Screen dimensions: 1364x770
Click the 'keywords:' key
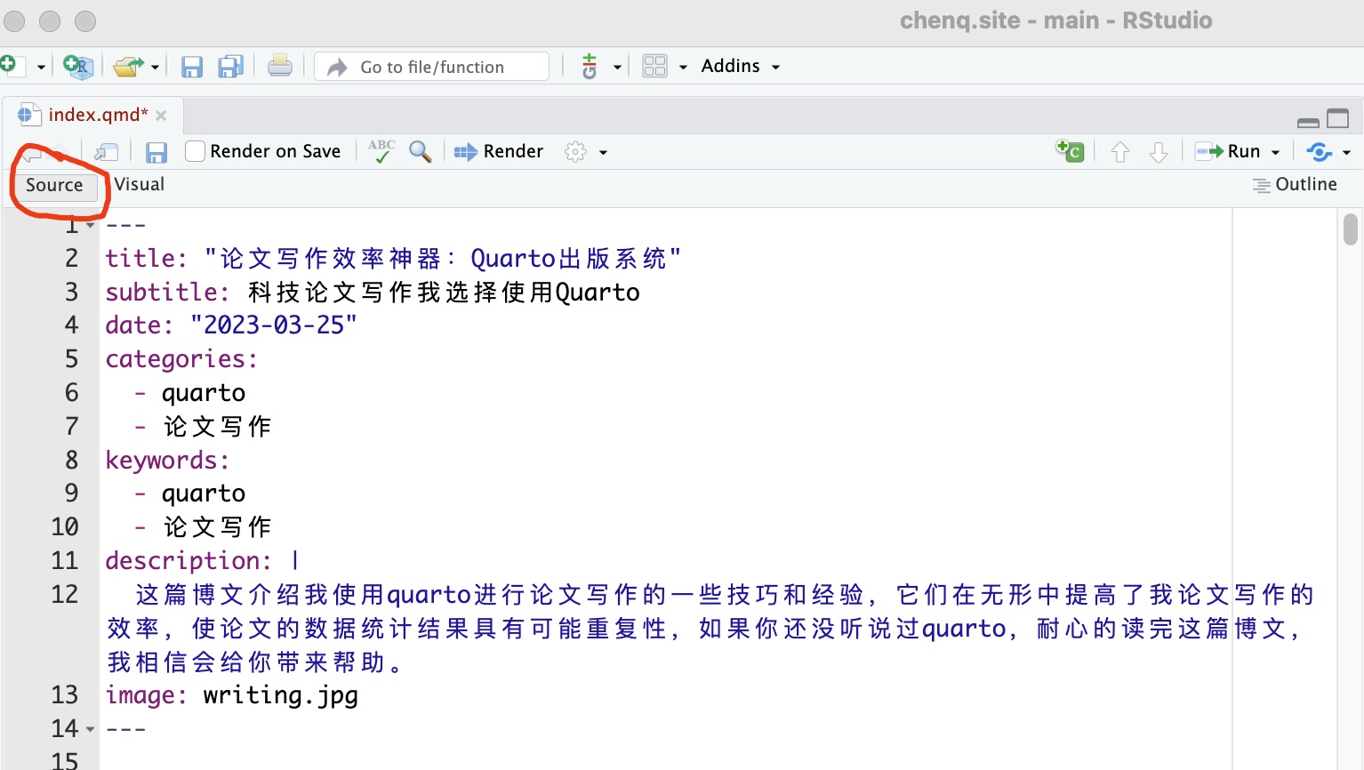167,461
